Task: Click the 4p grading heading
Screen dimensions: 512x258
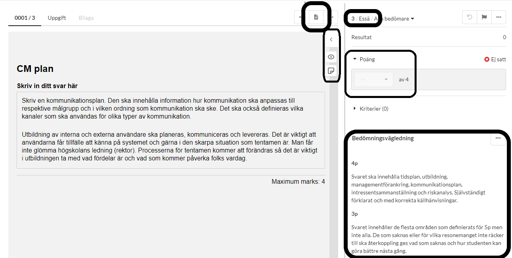Action: [x=354, y=163]
